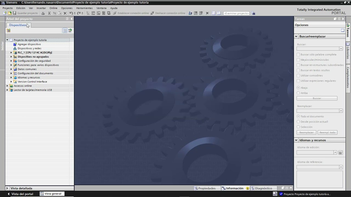Click the Open project folder icon
The height and width of the screenshot is (197, 351).
(10, 13)
